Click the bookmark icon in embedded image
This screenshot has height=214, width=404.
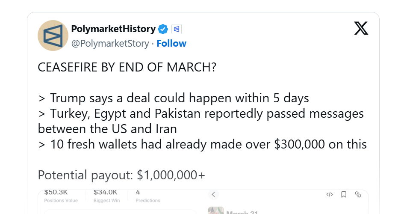click(344, 194)
